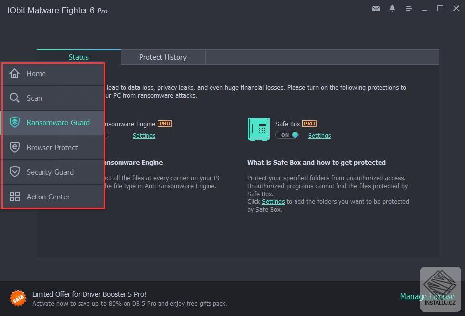
Task: Click the Browser Protect shield icon
Action: pyautogui.click(x=14, y=147)
